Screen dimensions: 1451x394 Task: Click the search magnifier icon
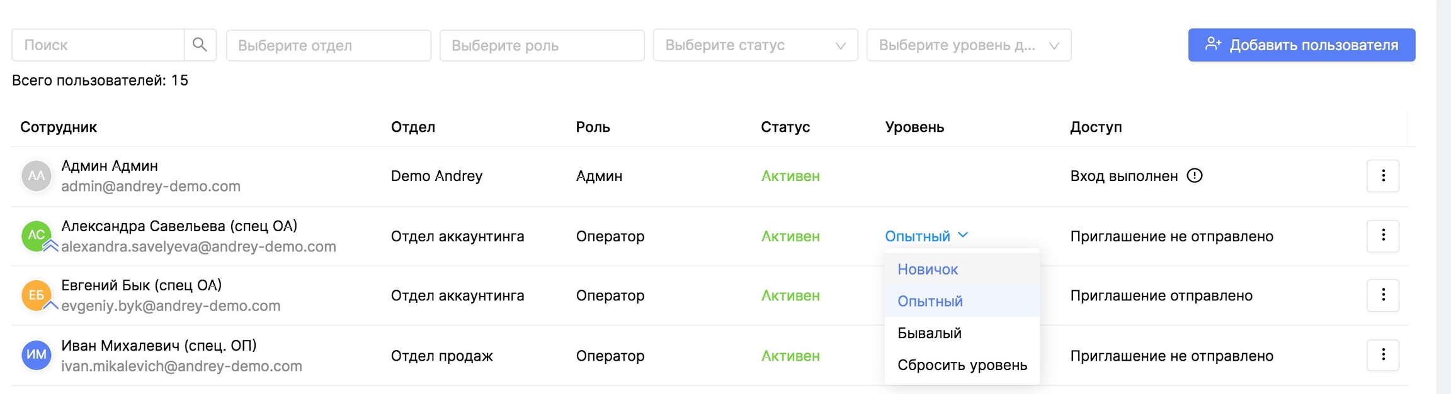pos(200,45)
